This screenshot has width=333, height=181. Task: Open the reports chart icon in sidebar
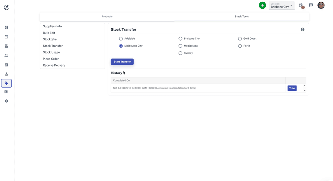coord(6,65)
